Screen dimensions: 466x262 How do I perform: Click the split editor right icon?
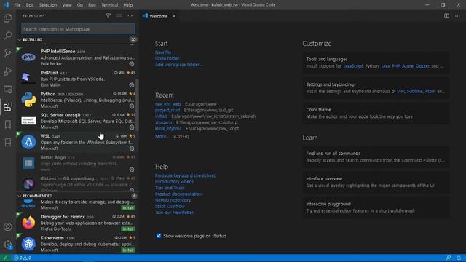coord(446,16)
